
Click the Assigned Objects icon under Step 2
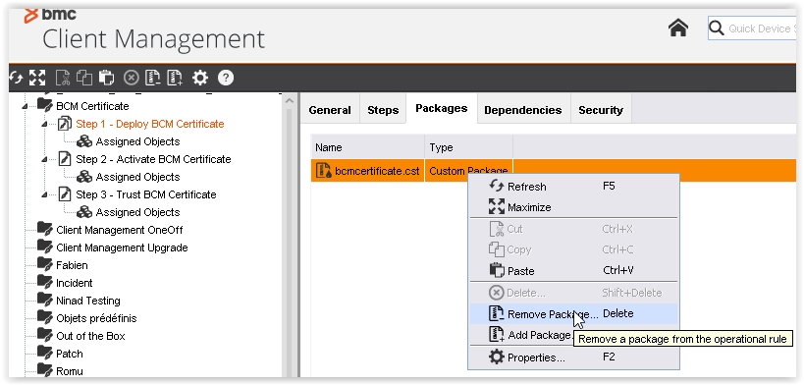[84, 177]
